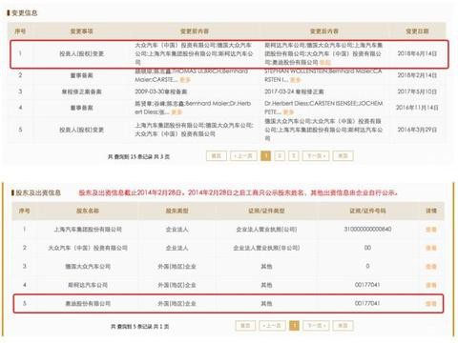Click the 股东类型 column header
This screenshot has width=458, height=343.
pyautogui.click(x=177, y=211)
